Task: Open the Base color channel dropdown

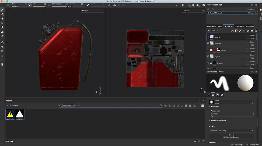Action: coord(213,31)
